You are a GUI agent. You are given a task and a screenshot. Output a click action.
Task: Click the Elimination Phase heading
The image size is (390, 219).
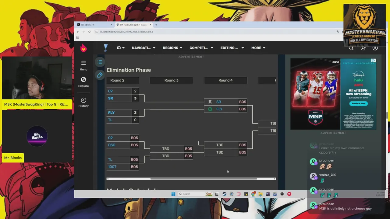129,70
